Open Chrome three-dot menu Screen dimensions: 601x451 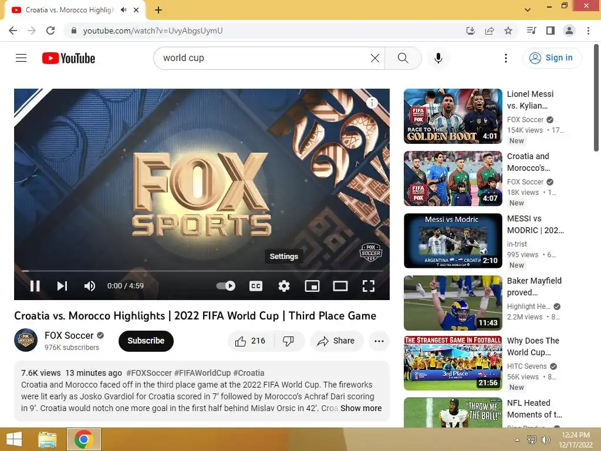[588, 31]
